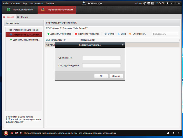Click the Config gear toolbar button
The image size is (183, 138).
pos(109,34)
